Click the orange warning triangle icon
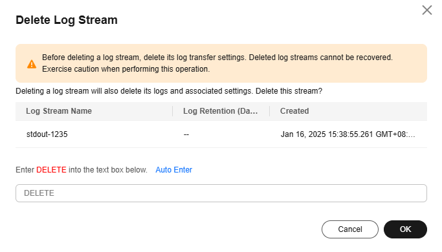 click(32, 64)
